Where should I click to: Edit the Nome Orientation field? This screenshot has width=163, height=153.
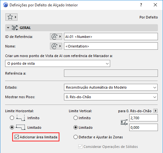tap(111, 46)
